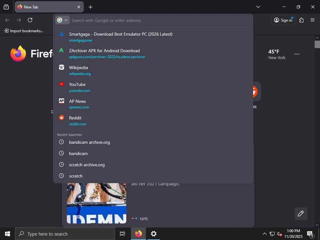Click the ZArchiver APKPure favicon
This screenshot has width=320, height=240.
(x=62, y=50)
